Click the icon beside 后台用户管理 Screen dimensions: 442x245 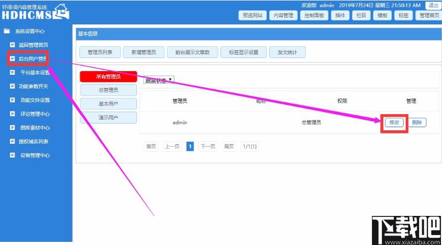coord(12,59)
